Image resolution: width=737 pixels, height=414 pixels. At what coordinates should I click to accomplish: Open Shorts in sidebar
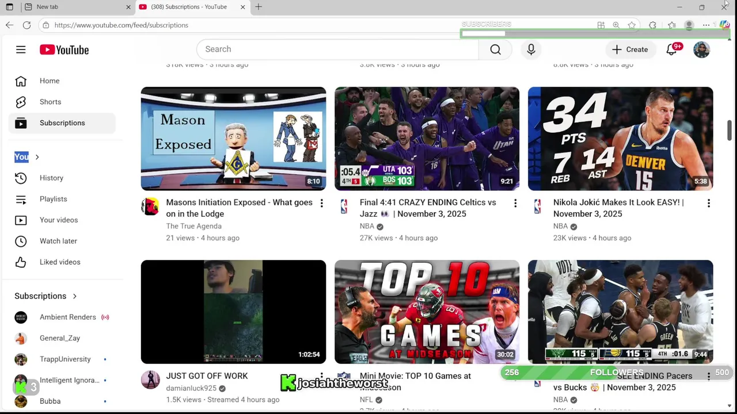click(x=62, y=102)
